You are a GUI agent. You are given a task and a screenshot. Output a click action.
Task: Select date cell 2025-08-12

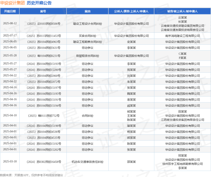click(10, 24)
